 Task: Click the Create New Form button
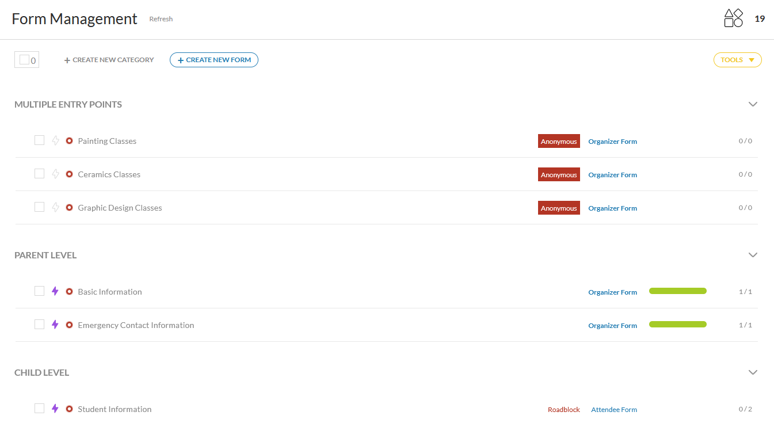coord(214,60)
